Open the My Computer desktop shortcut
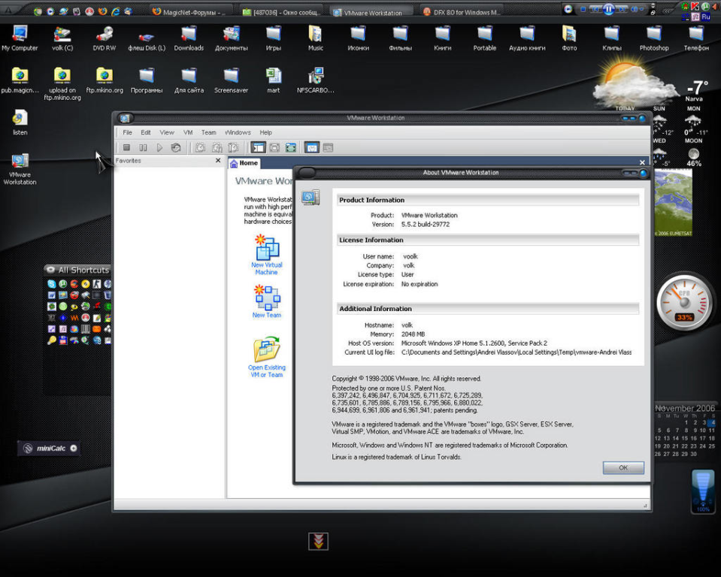Image resolution: width=721 pixels, height=577 pixels. pyautogui.click(x=20, y=35)
